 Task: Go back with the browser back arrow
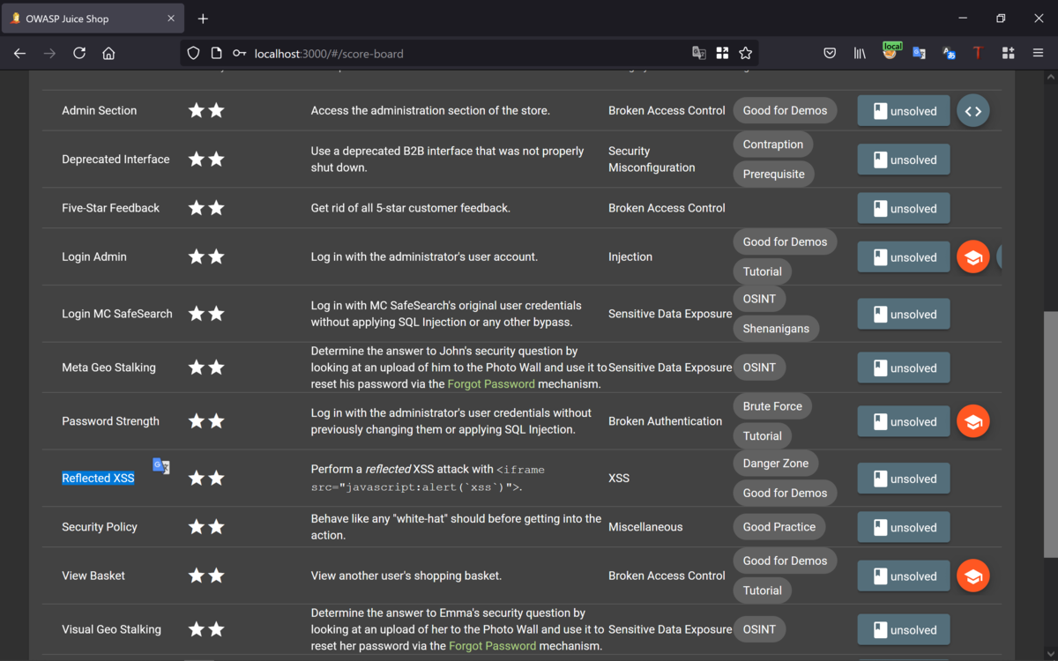[19, 53]
